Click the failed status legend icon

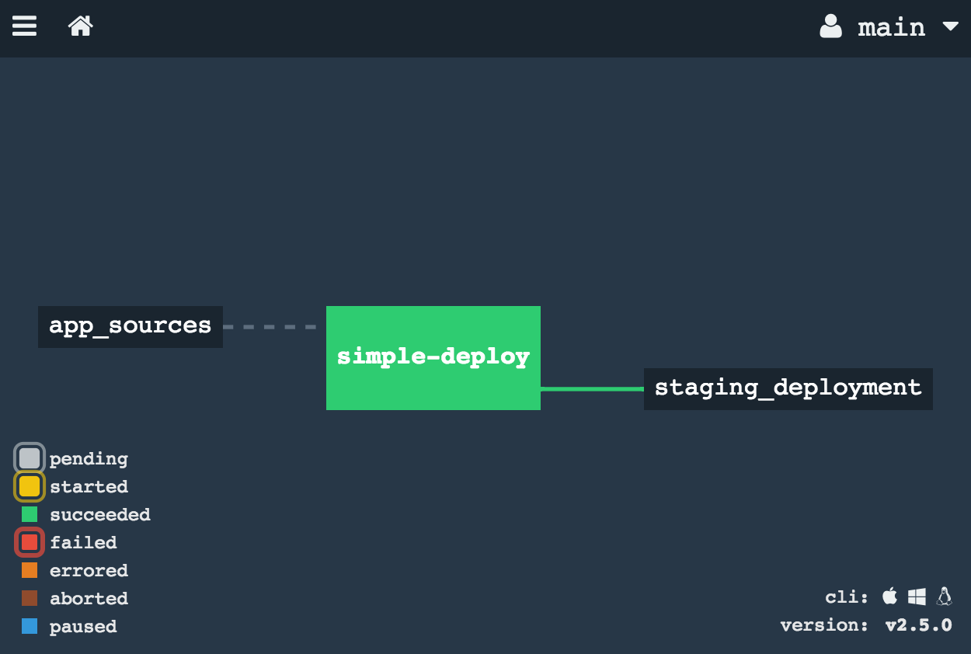pos(29,542)
